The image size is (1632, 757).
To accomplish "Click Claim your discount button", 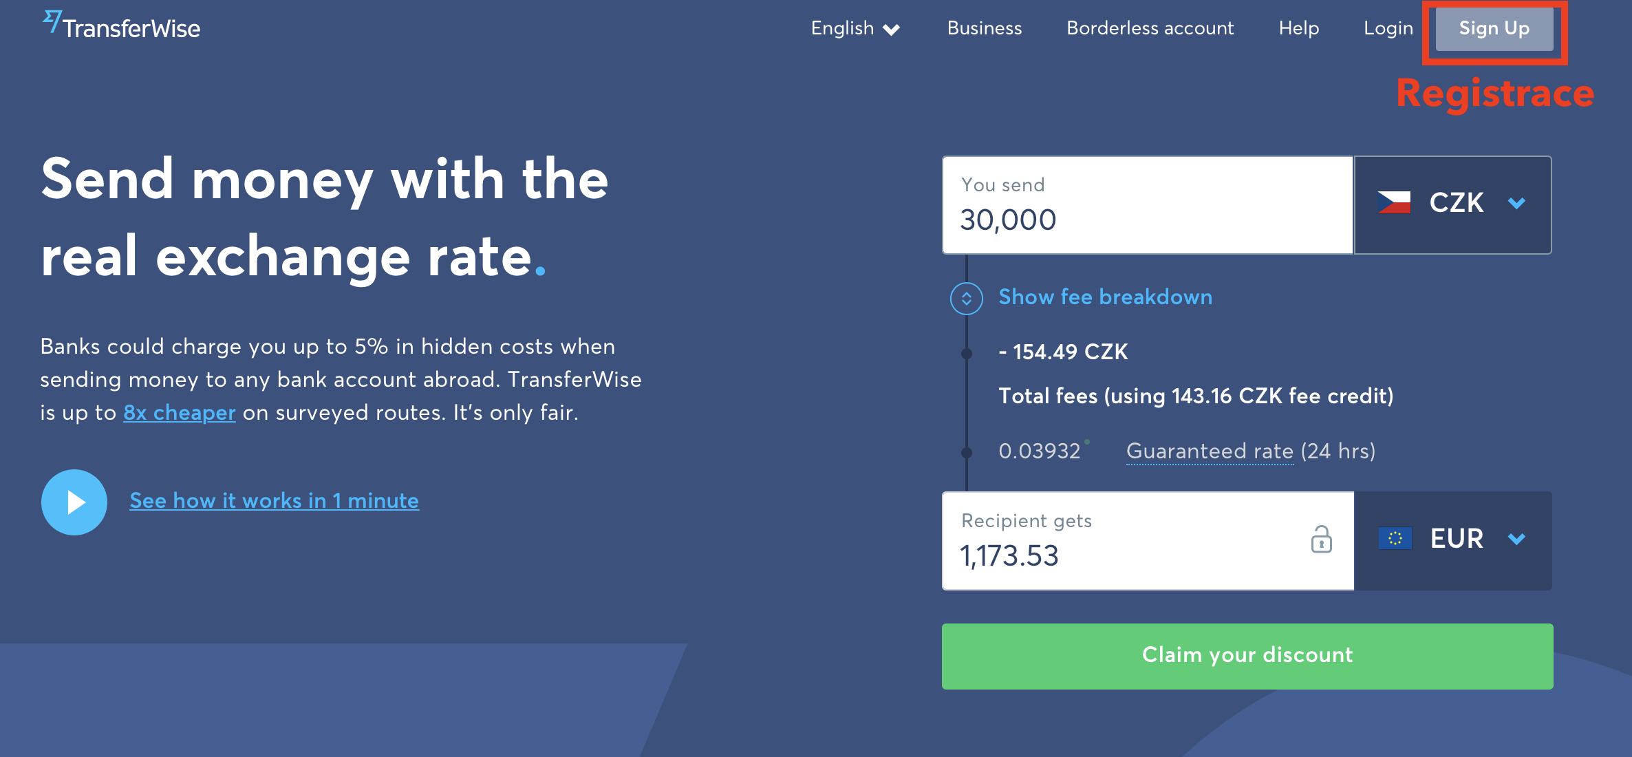I will pos(1247,656).
